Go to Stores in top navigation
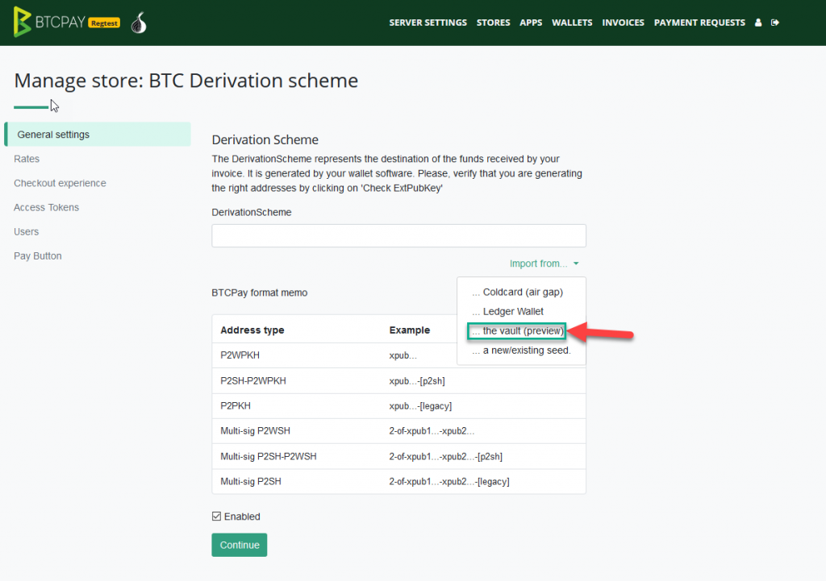This screenshot has width=826, height=581. [x=493, y=23]
